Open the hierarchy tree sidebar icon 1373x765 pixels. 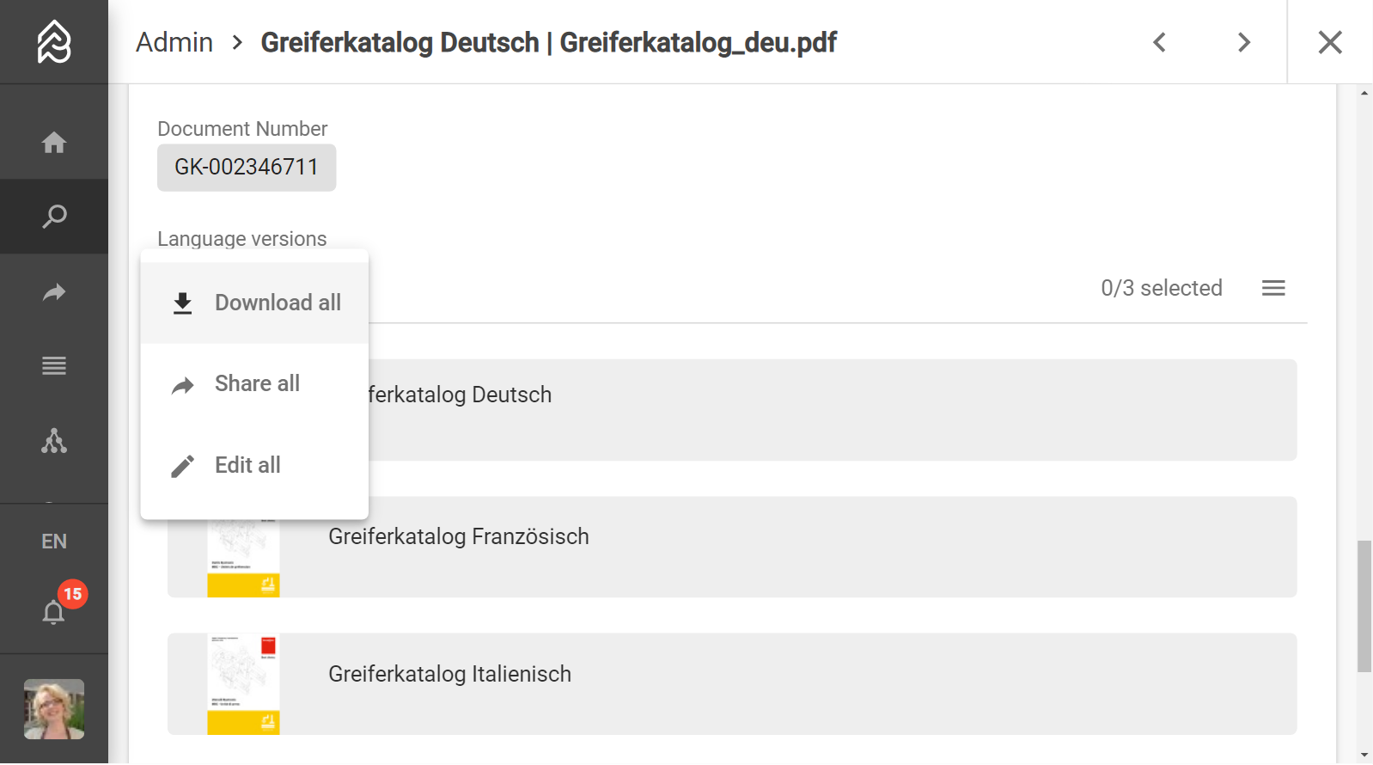coord(54,441)
